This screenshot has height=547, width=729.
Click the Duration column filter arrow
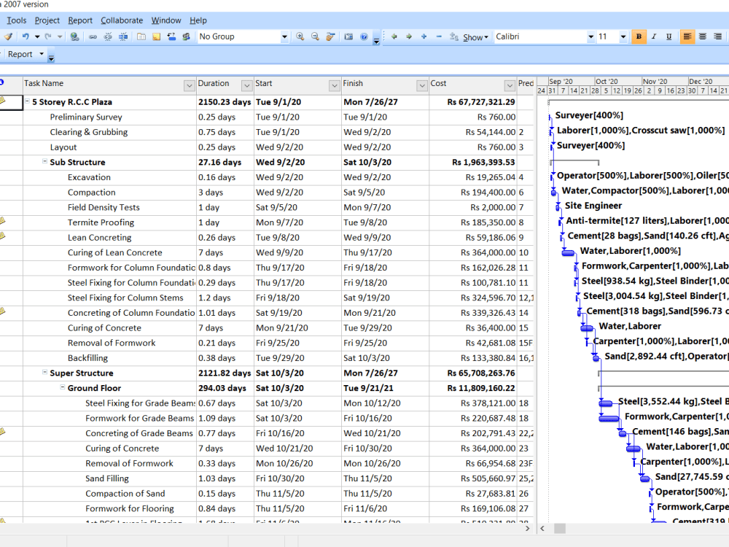pos(245,85)
